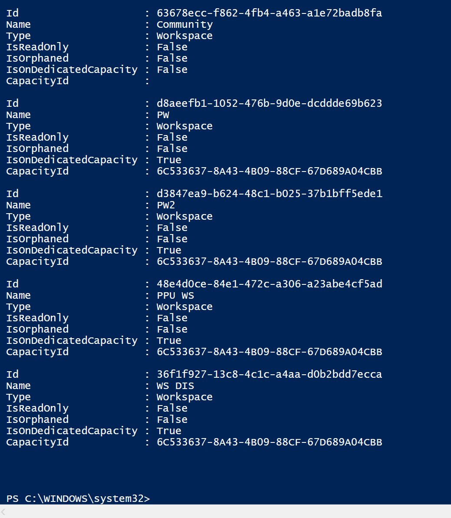This screenshot has width=451, height=518.
Task: Click IsReadOnly False value under PPU WS
Action: (x=172, y=318)
